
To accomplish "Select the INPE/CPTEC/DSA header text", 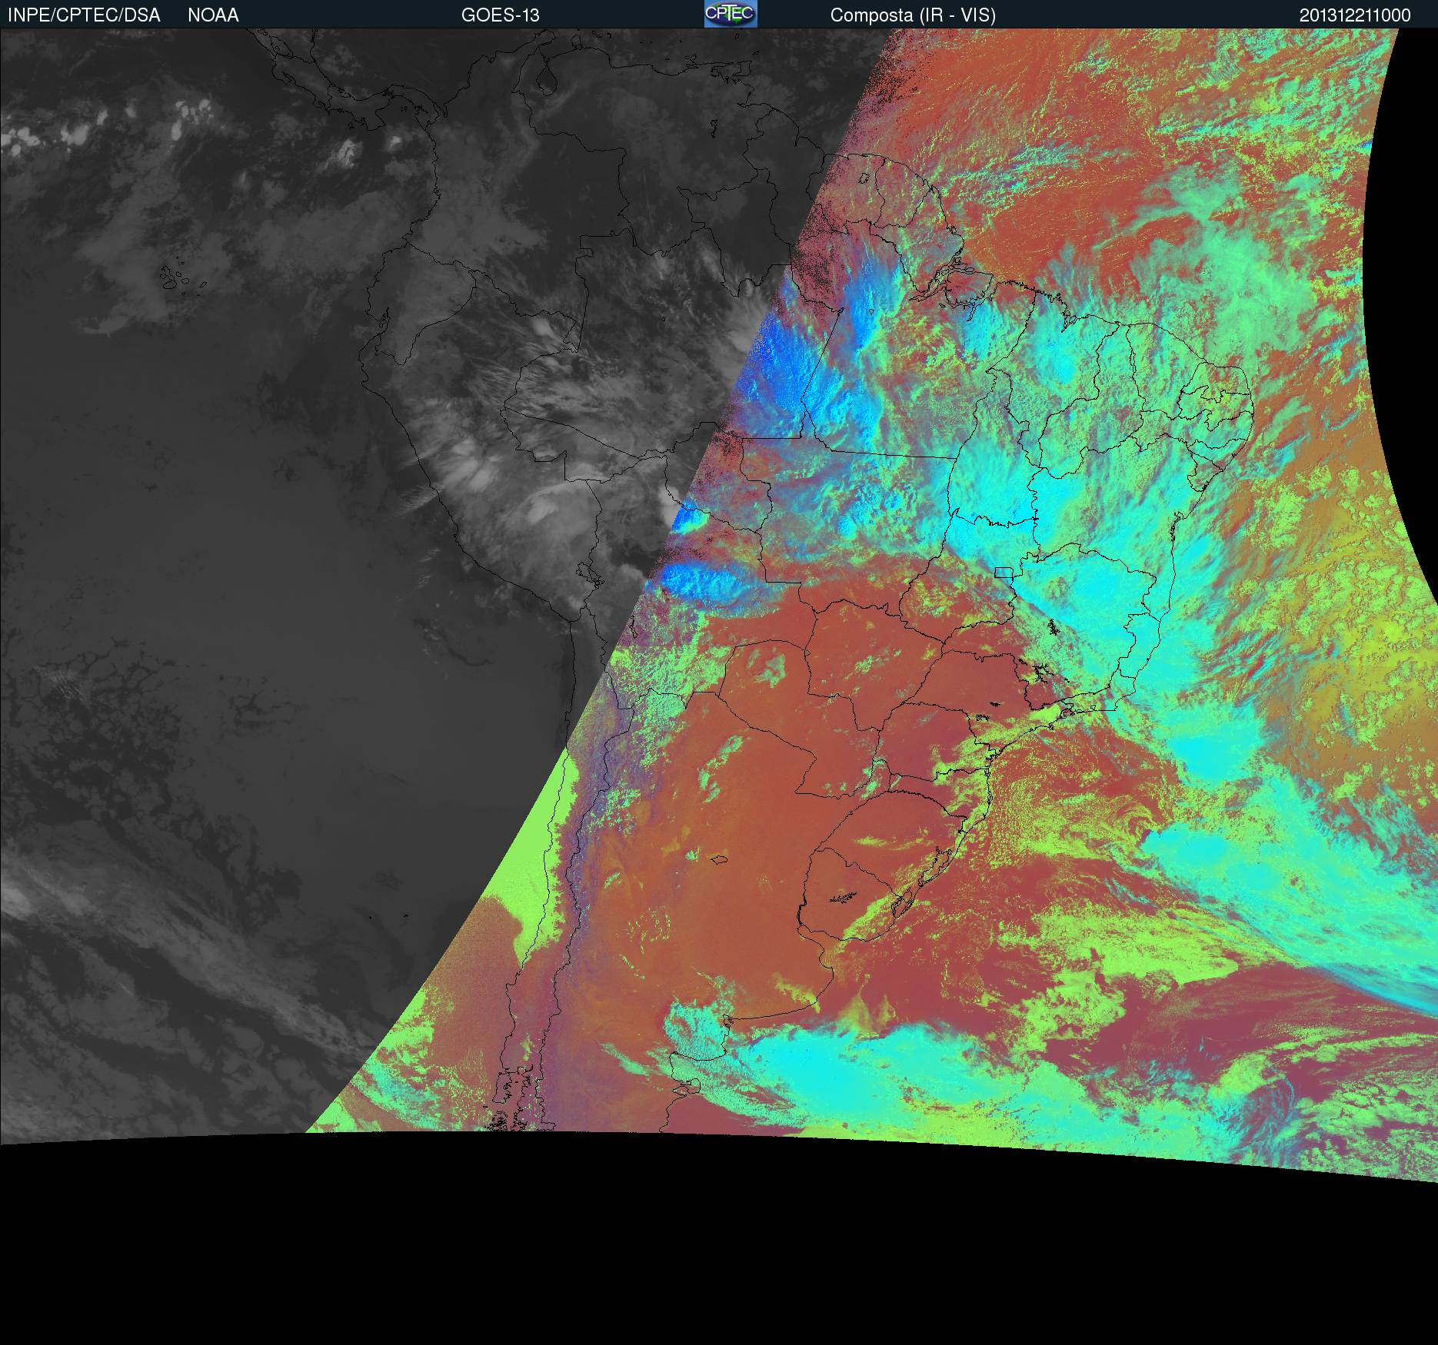I will tap(84, 15).
